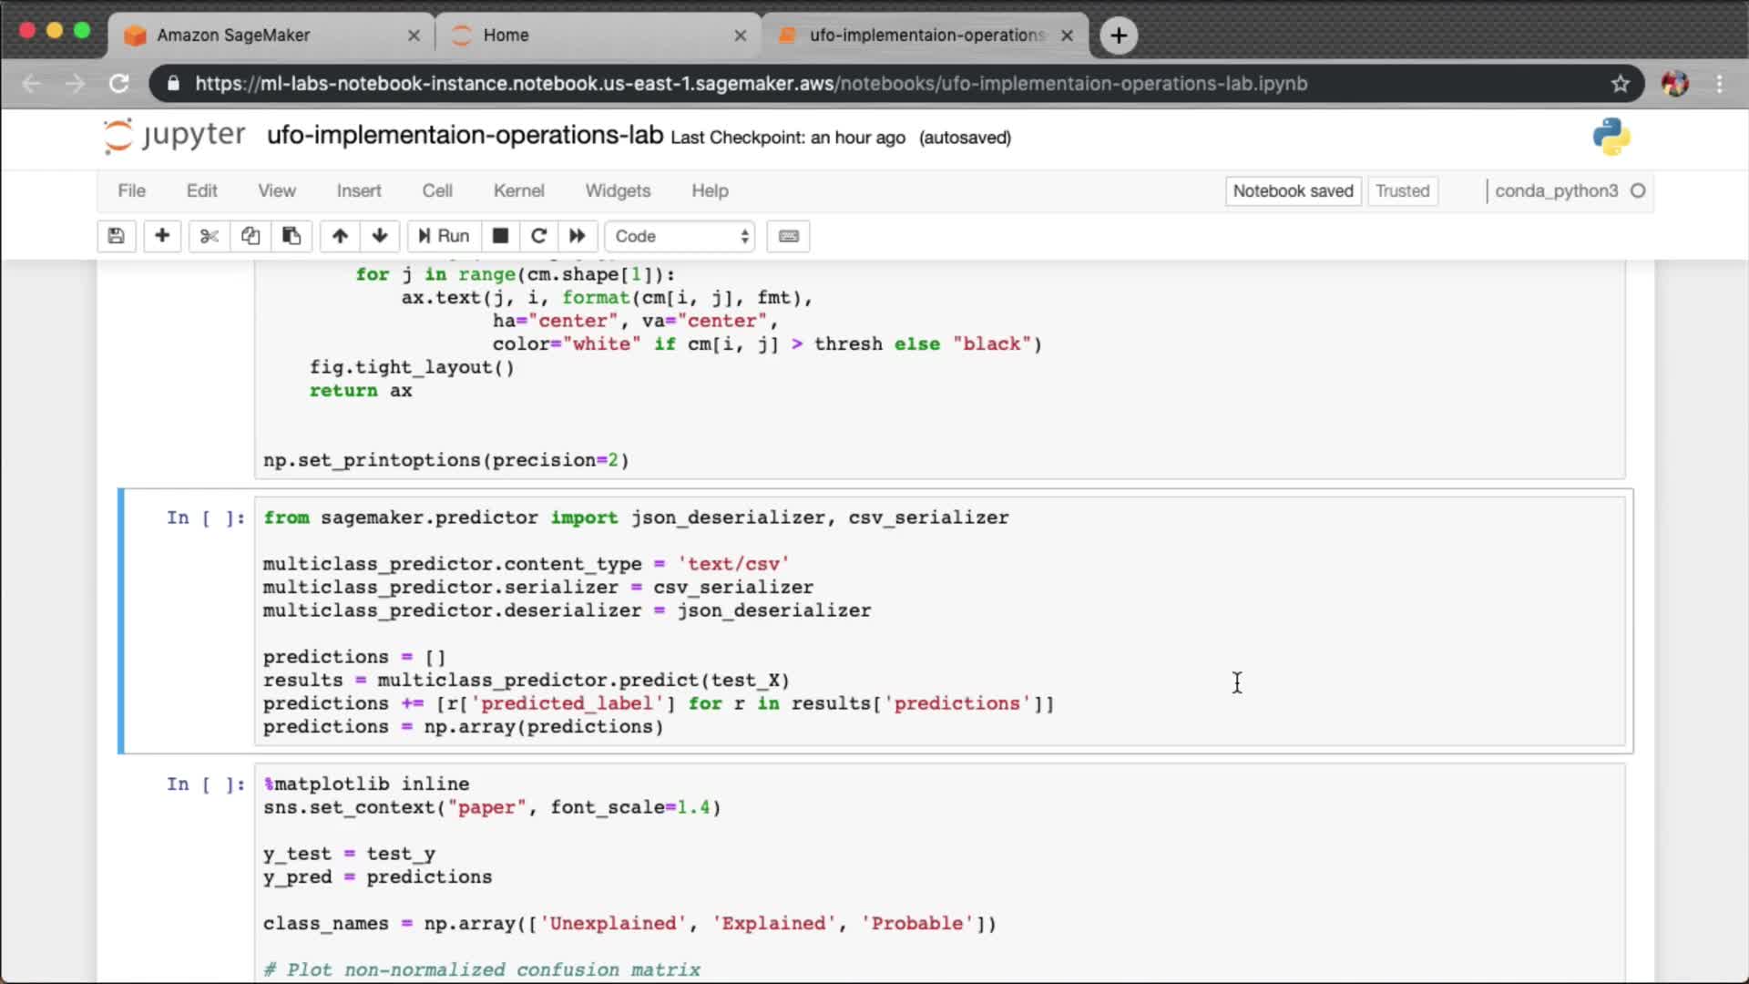Toggle the Trusted notebook indicator

click(1402, 190)
